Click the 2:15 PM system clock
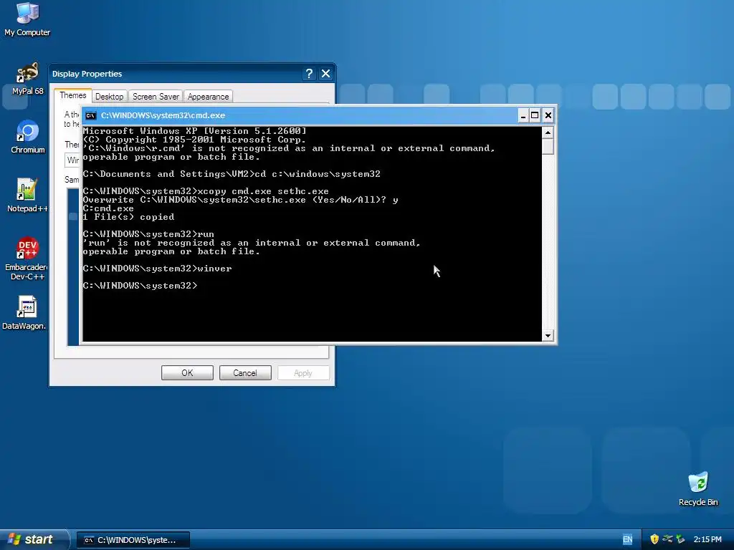Viewport: 734px width, 550px height. pos(707,540)
